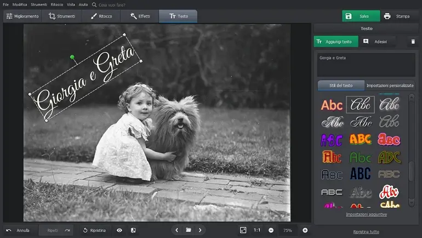Switch to Stili del testo tab

[341, 86]
